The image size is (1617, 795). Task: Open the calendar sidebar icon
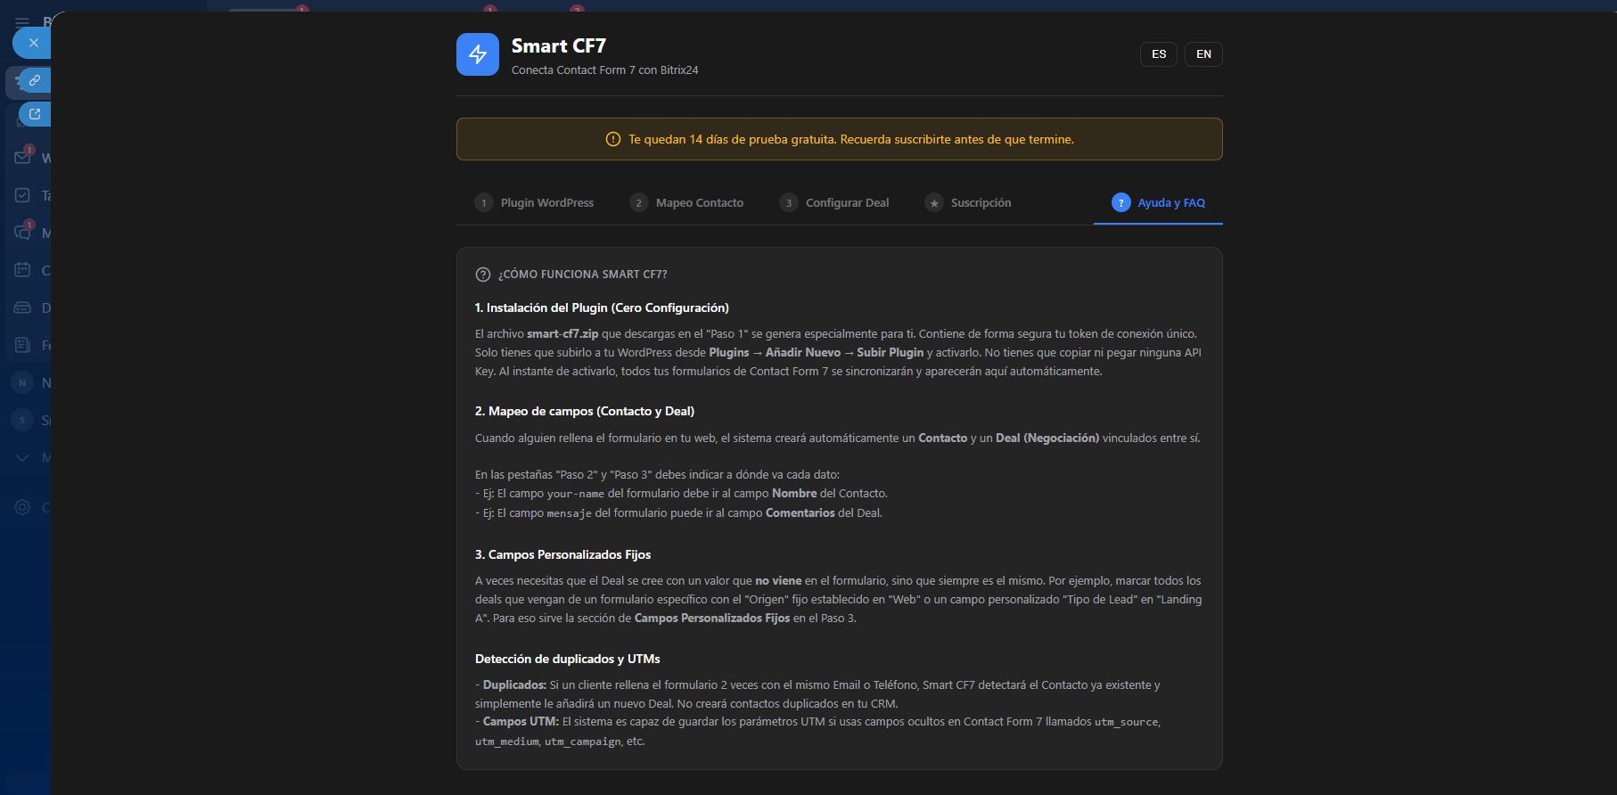click(x=22, y=270)
